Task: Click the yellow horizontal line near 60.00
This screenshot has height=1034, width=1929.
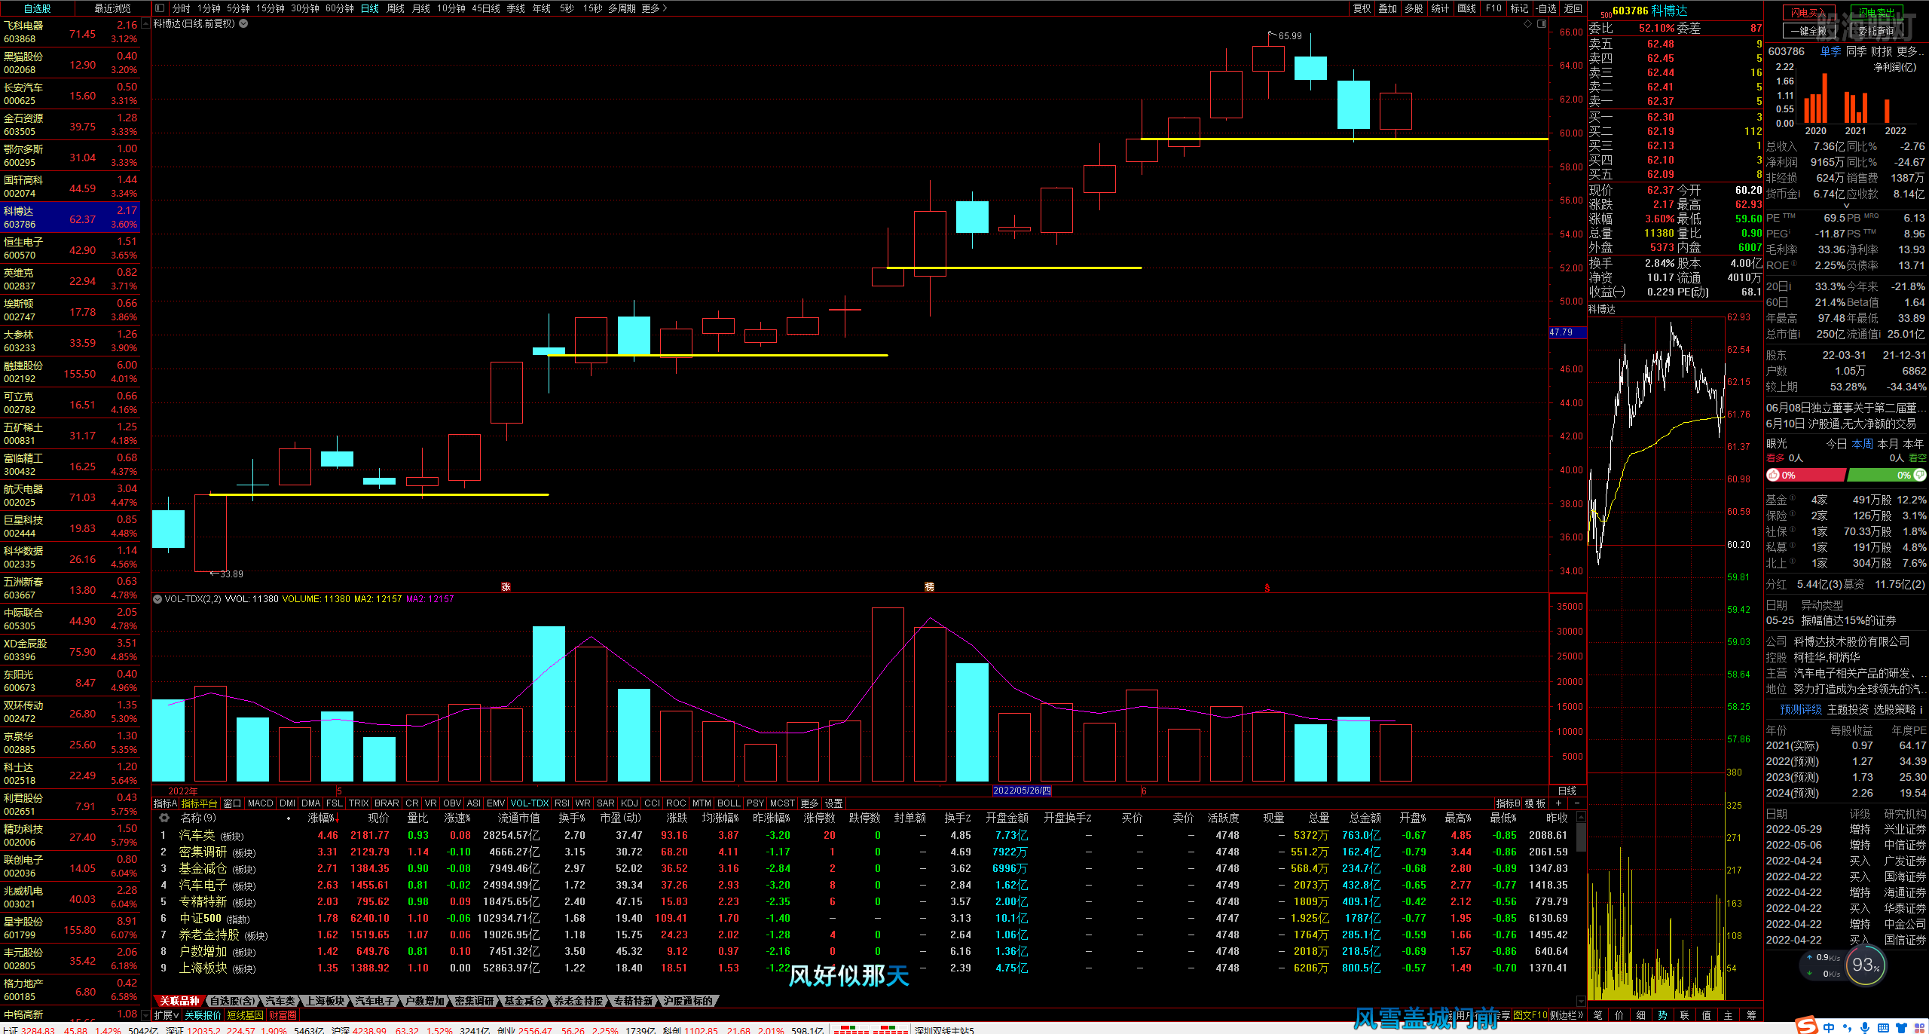Action: point(1344,139)
